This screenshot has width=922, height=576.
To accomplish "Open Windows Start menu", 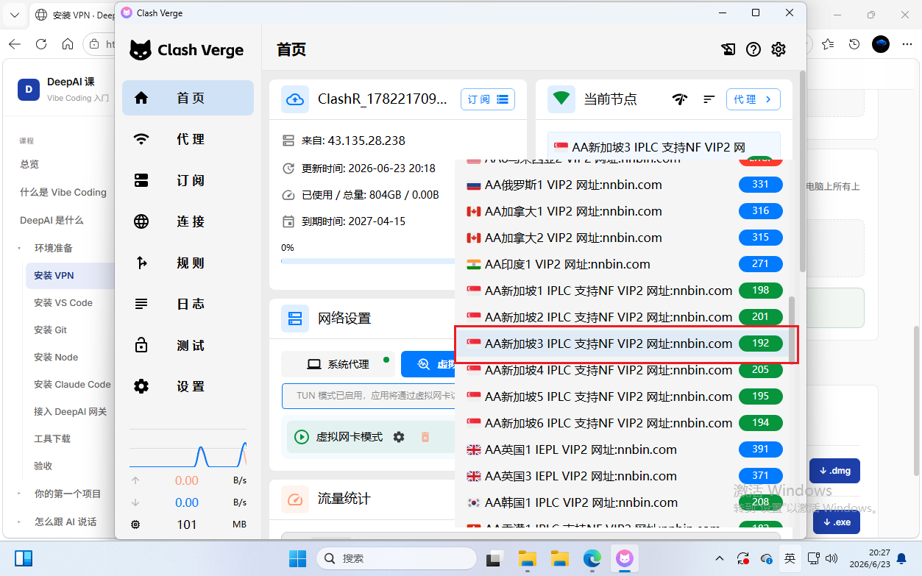I will coord(297,558).
